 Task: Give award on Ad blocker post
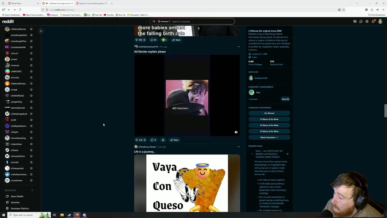pos(163,140)
